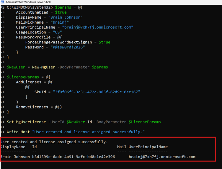
Task: Click the string "Brain Johnson" in DisplayName line
Action: click(65, 17)
